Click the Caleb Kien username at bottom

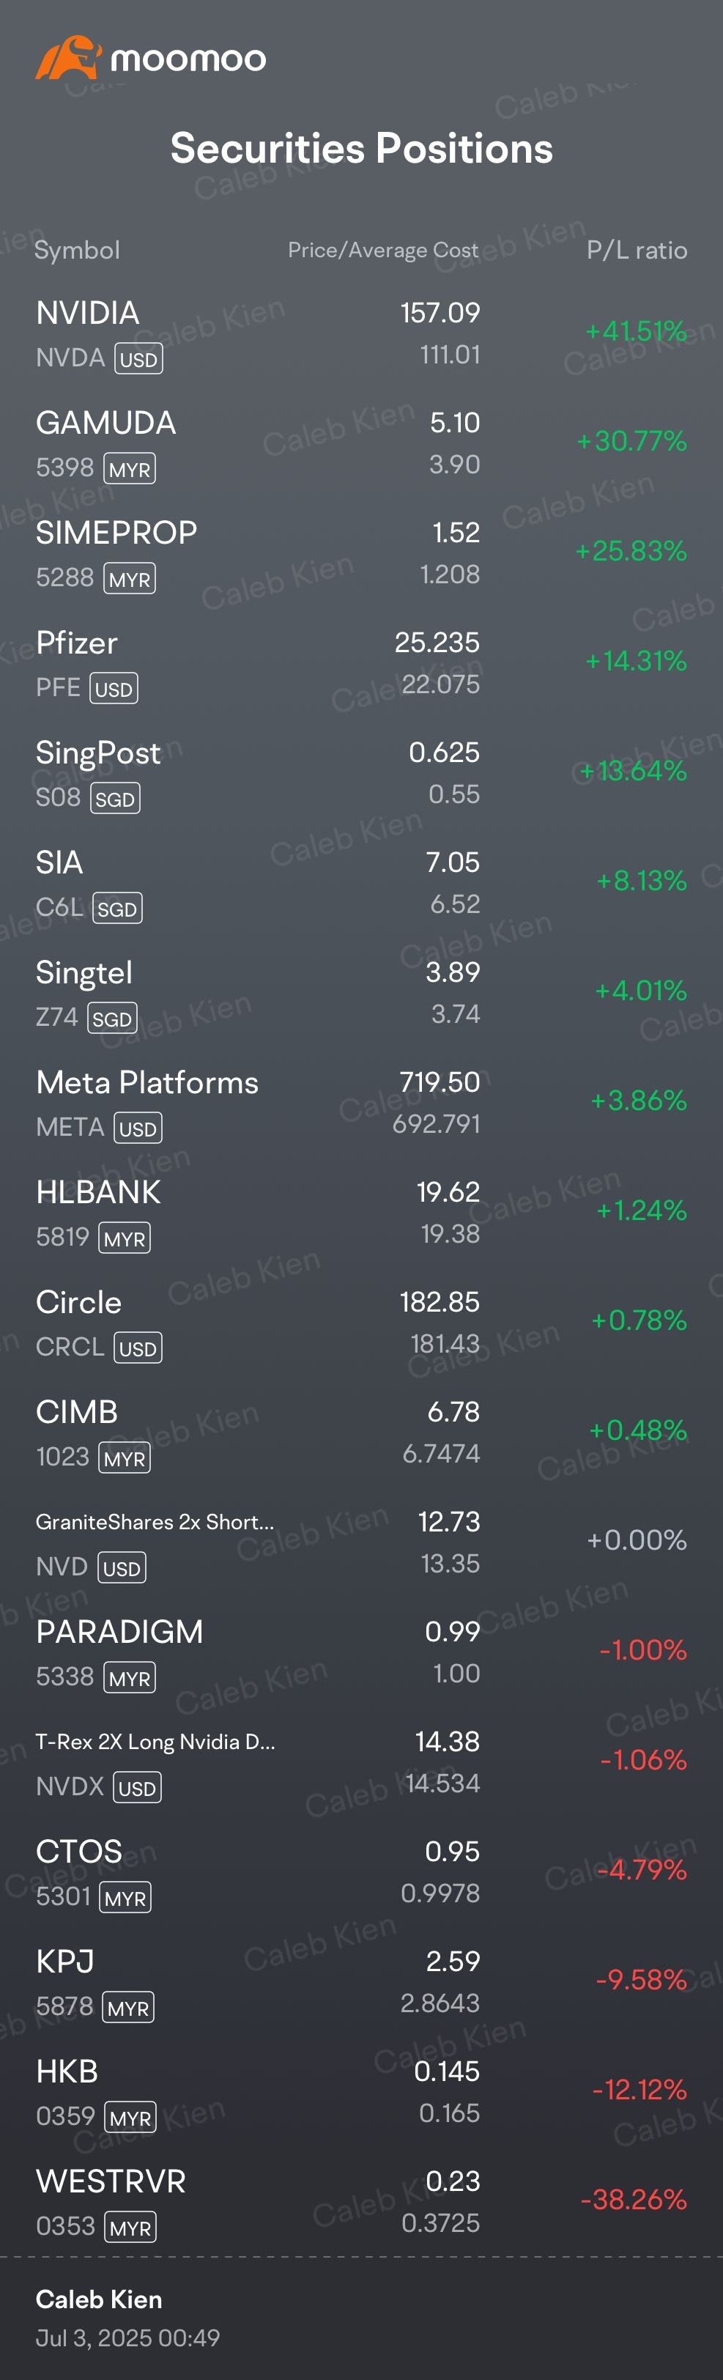point(99,2299)
